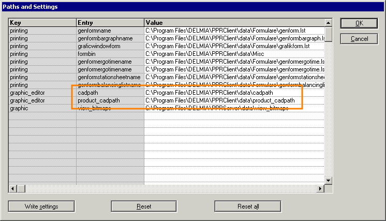
Task: Click Write settings button
Action: pos(41,207)
